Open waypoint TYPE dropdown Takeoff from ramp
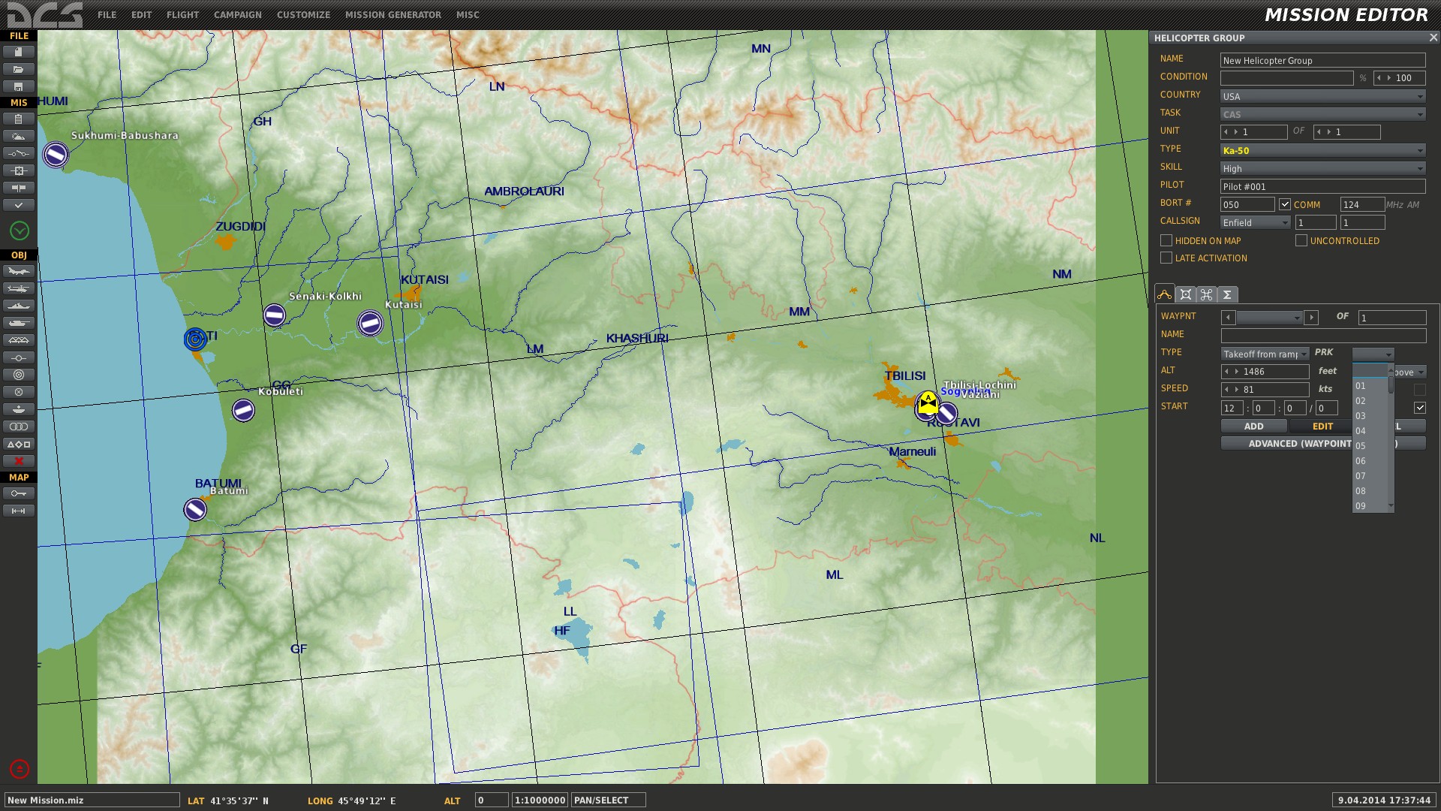 1265,354
